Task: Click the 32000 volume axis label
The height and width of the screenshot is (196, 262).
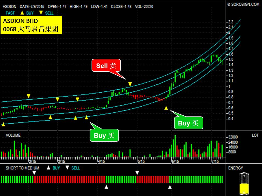Action: [233, 137]
